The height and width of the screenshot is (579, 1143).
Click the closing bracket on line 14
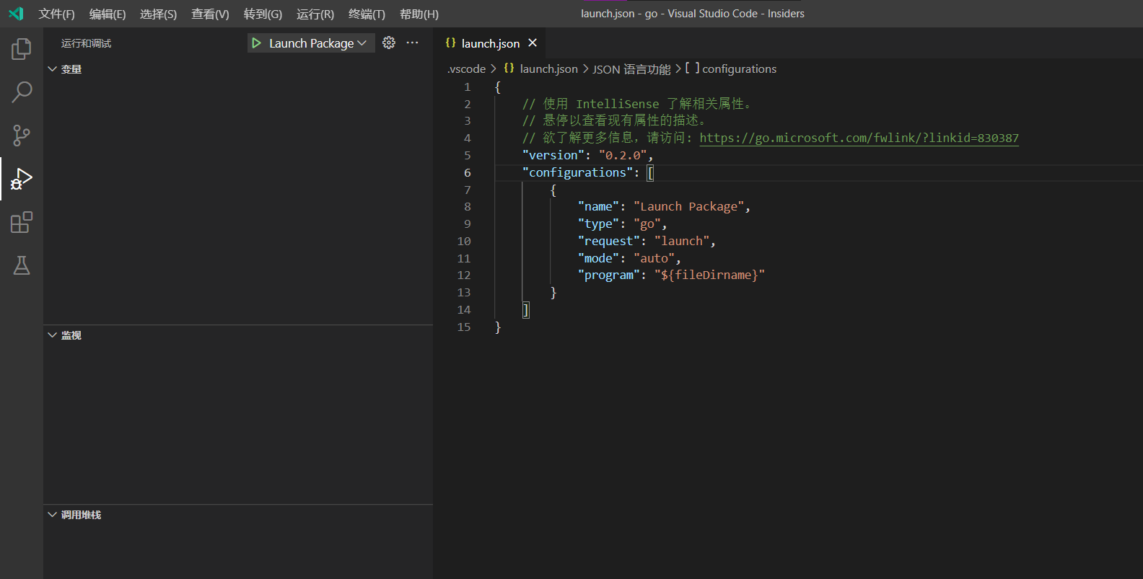(x=525, y=310)
